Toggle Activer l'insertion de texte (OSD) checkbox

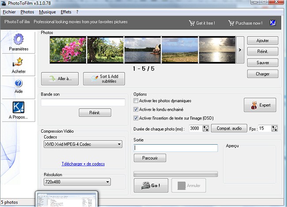point(136,118)
